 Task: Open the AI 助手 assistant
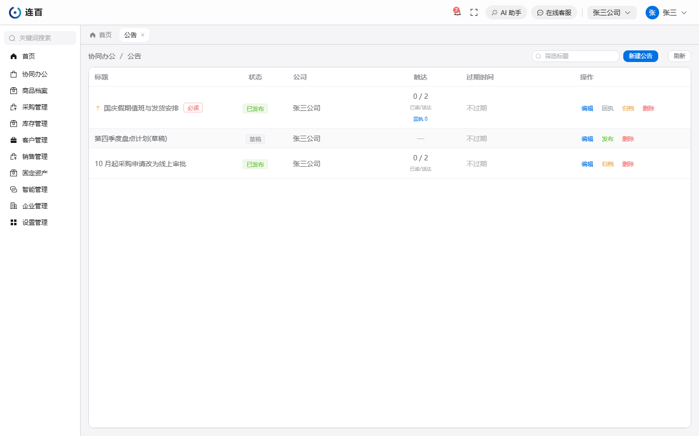click(506, 13)
